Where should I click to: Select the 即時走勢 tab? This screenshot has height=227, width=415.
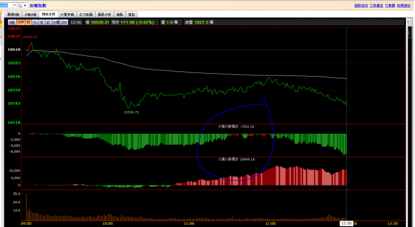pos(48,14)
